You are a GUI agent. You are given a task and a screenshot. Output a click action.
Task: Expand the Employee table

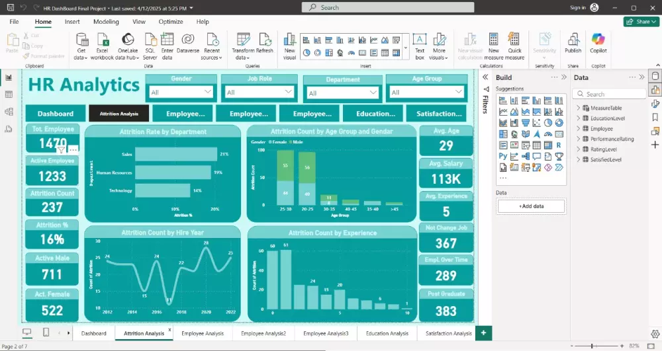(578, 128)
